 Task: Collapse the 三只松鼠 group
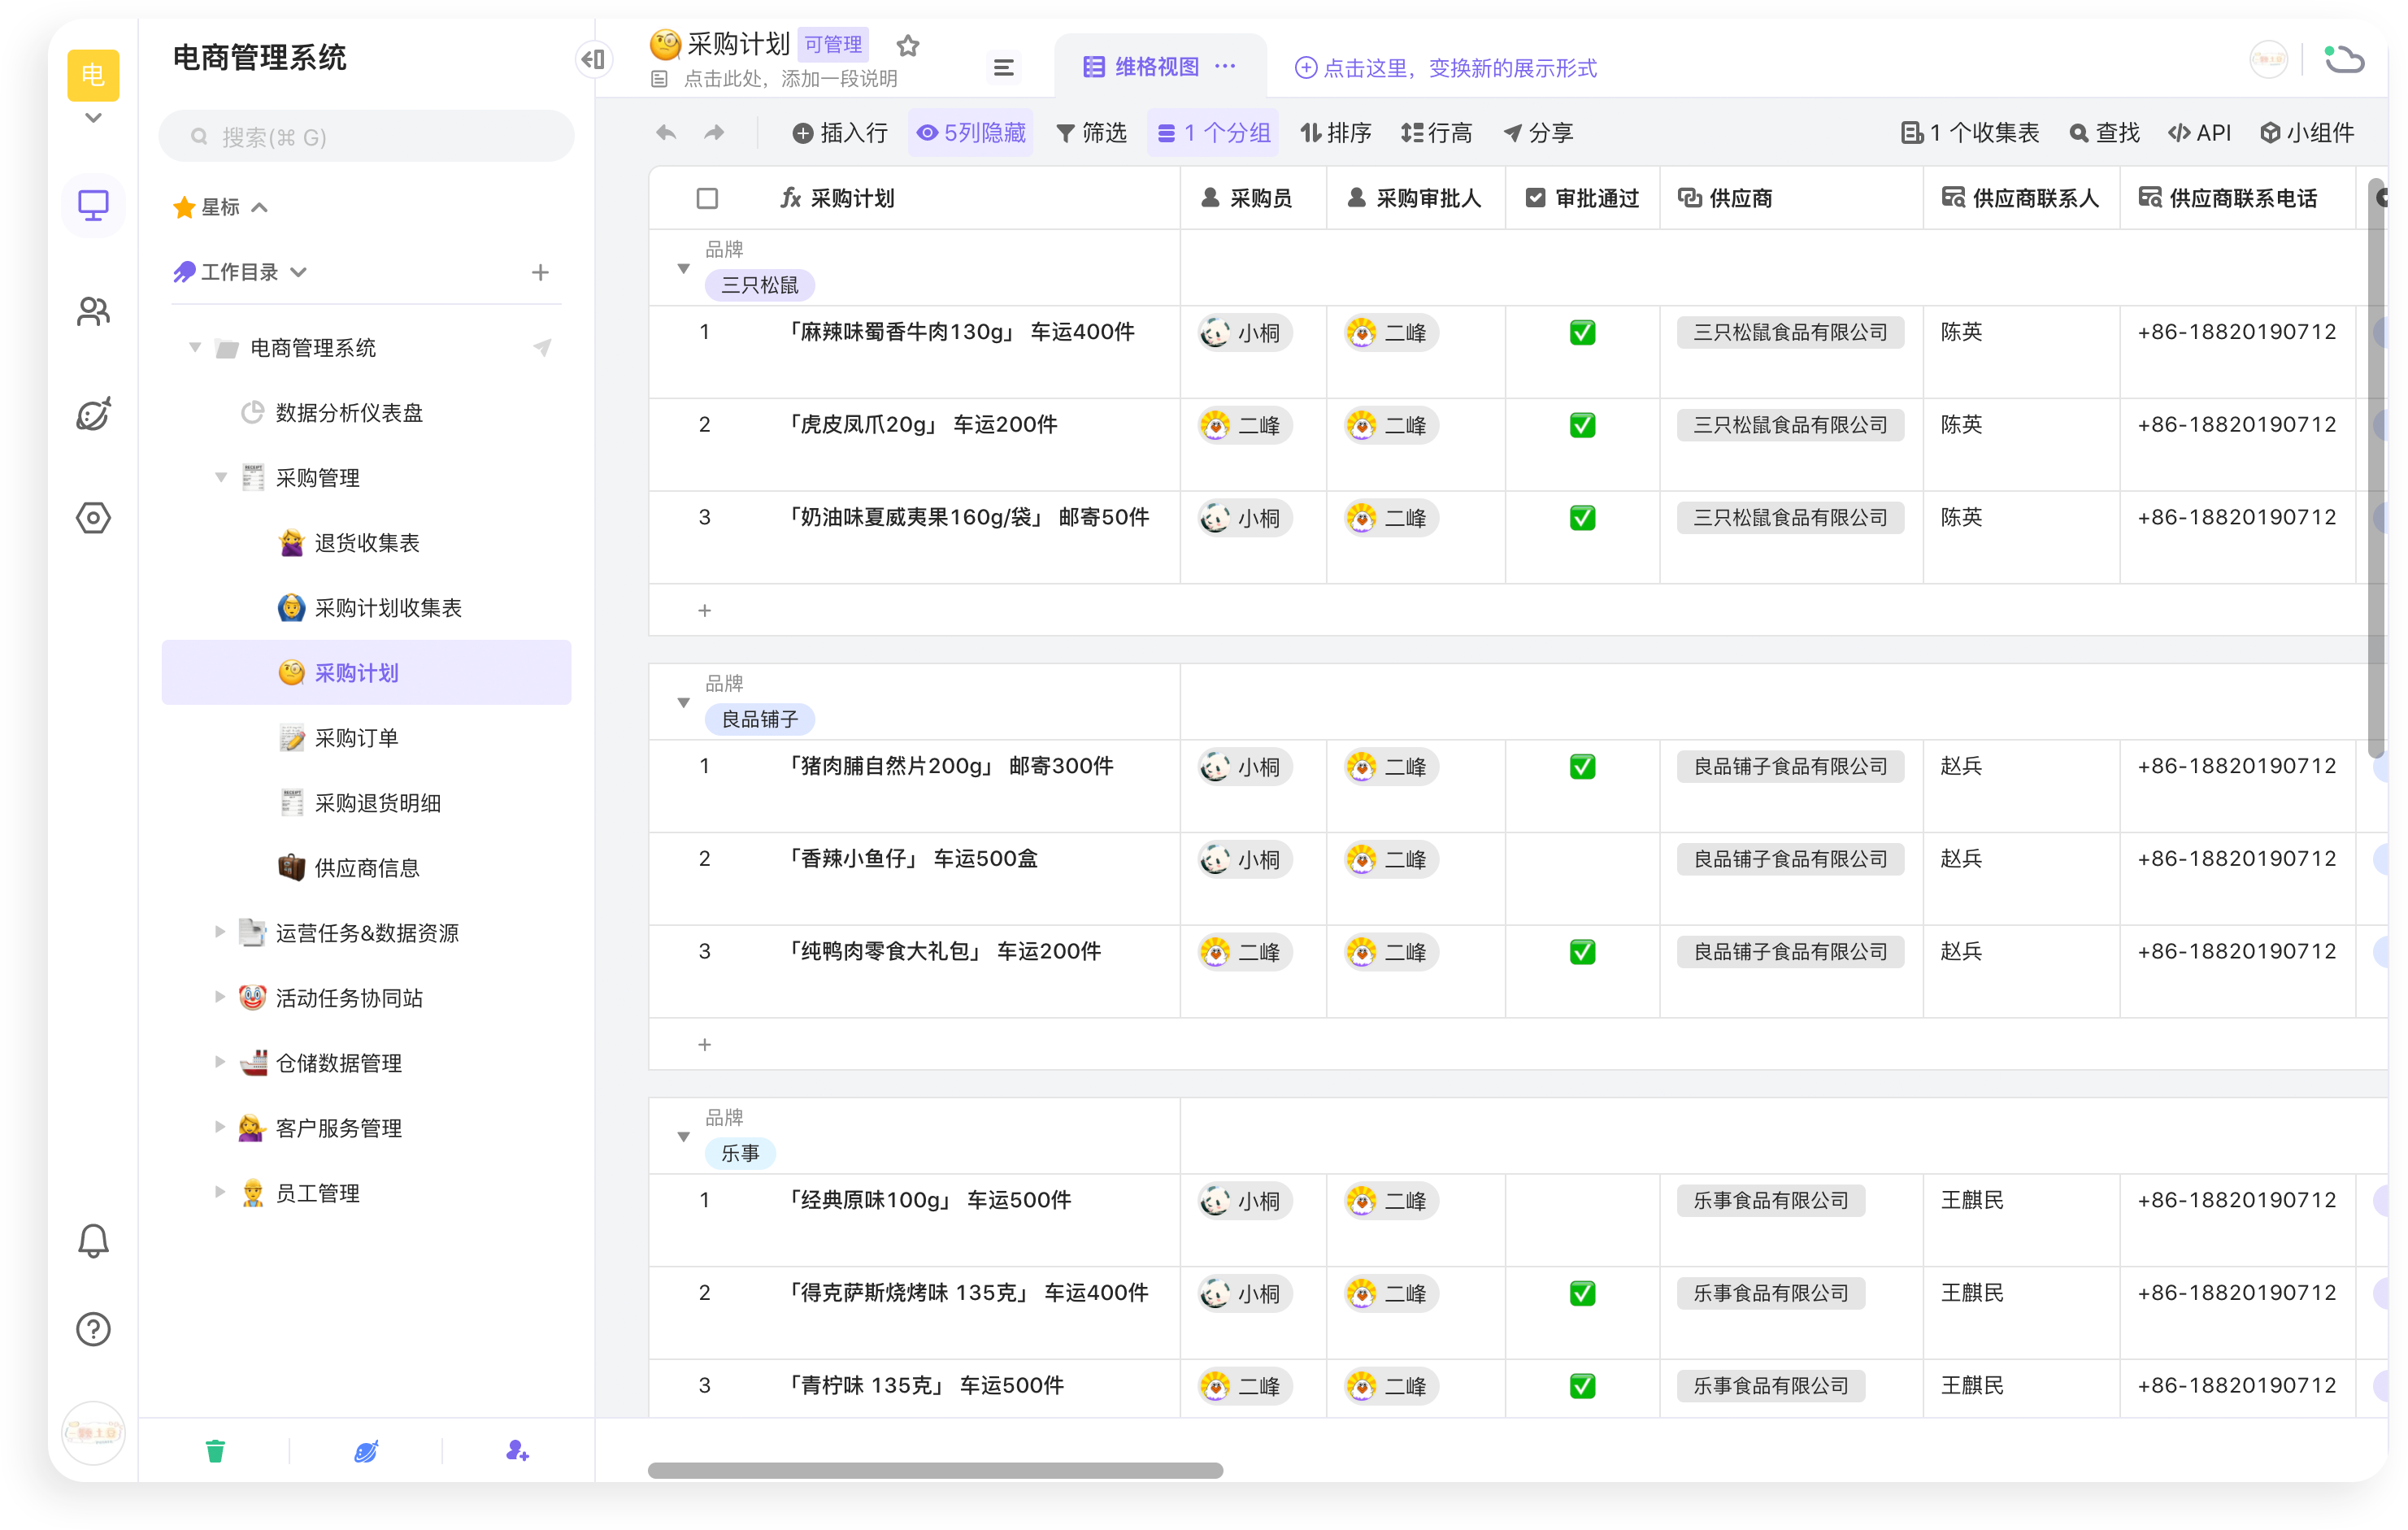[684, 268]
